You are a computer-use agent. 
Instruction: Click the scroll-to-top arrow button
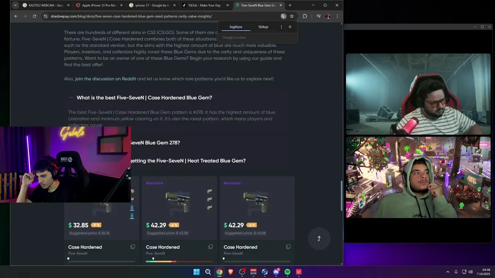[x=319, y=239]
